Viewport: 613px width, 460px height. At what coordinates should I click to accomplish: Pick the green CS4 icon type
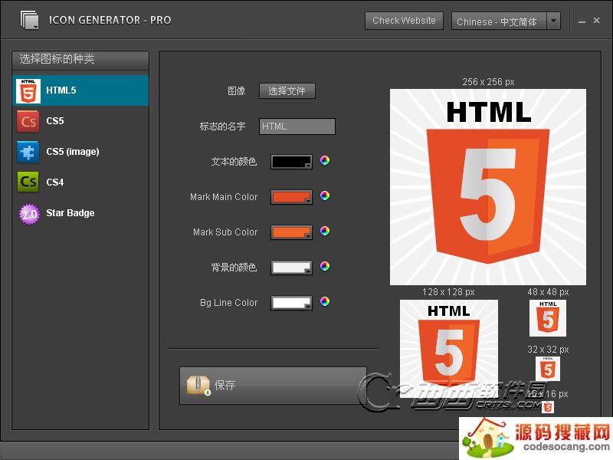tap(28, 182)
